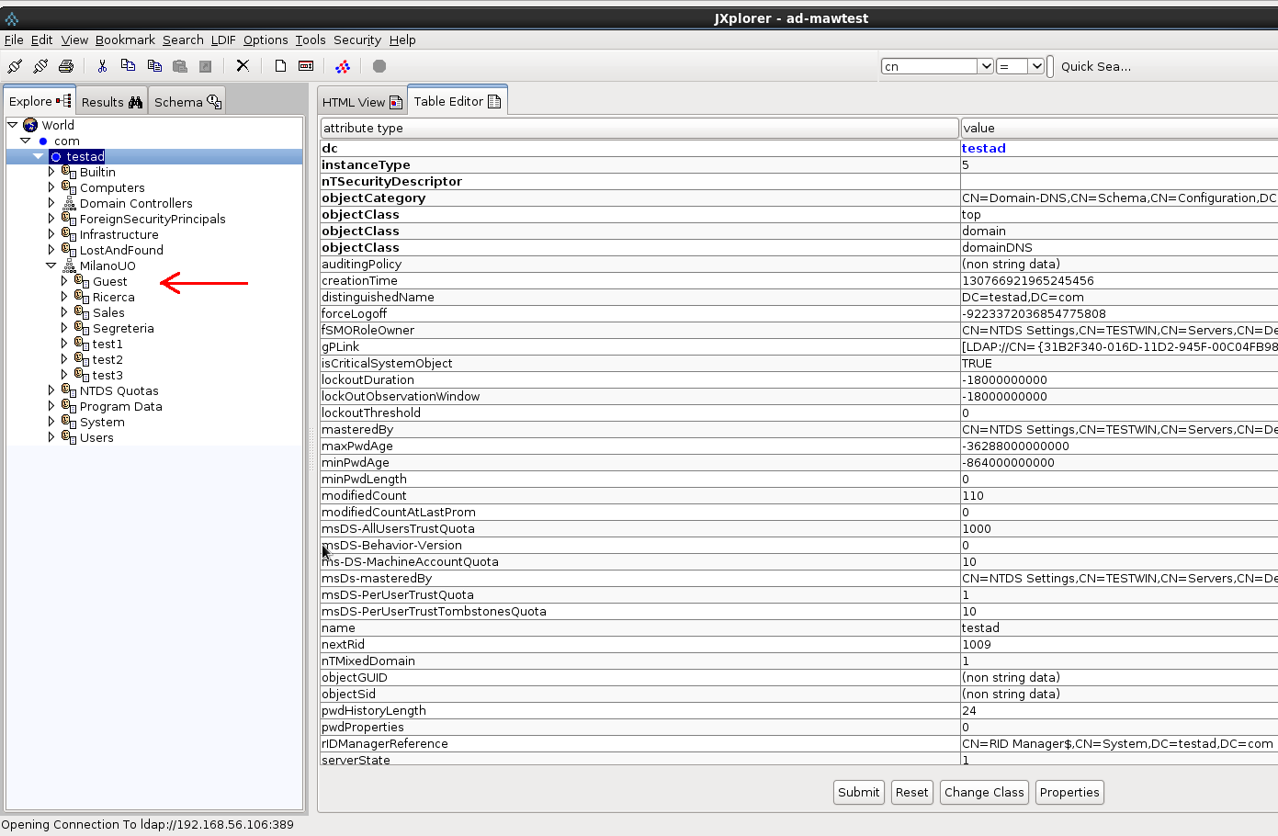This screenshot has height=836, width=1278.
Task: Select the Ricerca tree entry
Action: (x=114, y=297)
